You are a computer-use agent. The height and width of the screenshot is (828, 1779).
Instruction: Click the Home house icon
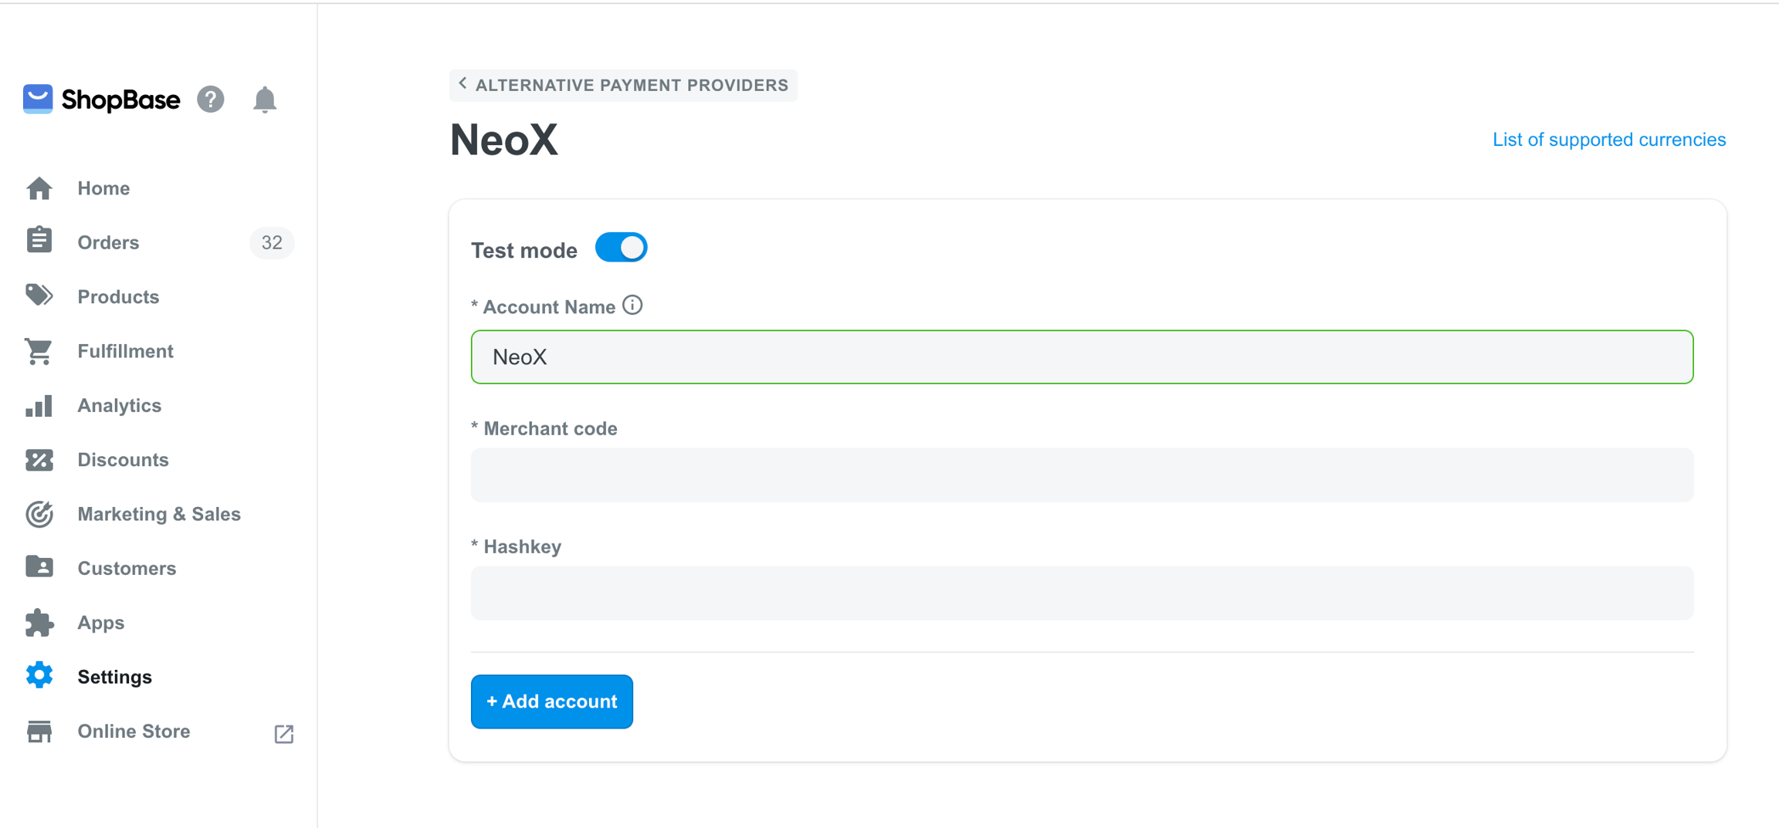39,188
